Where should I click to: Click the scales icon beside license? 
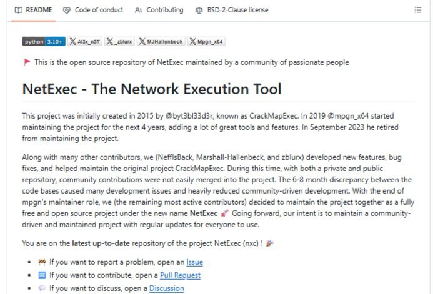199,11
